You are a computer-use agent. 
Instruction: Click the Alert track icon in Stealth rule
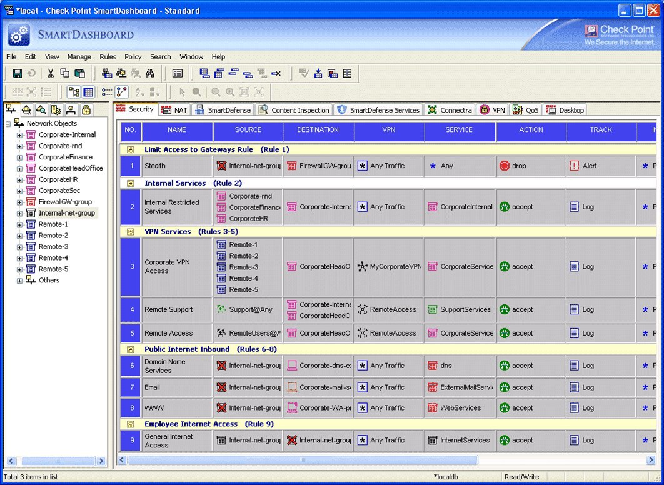[574, 166]
